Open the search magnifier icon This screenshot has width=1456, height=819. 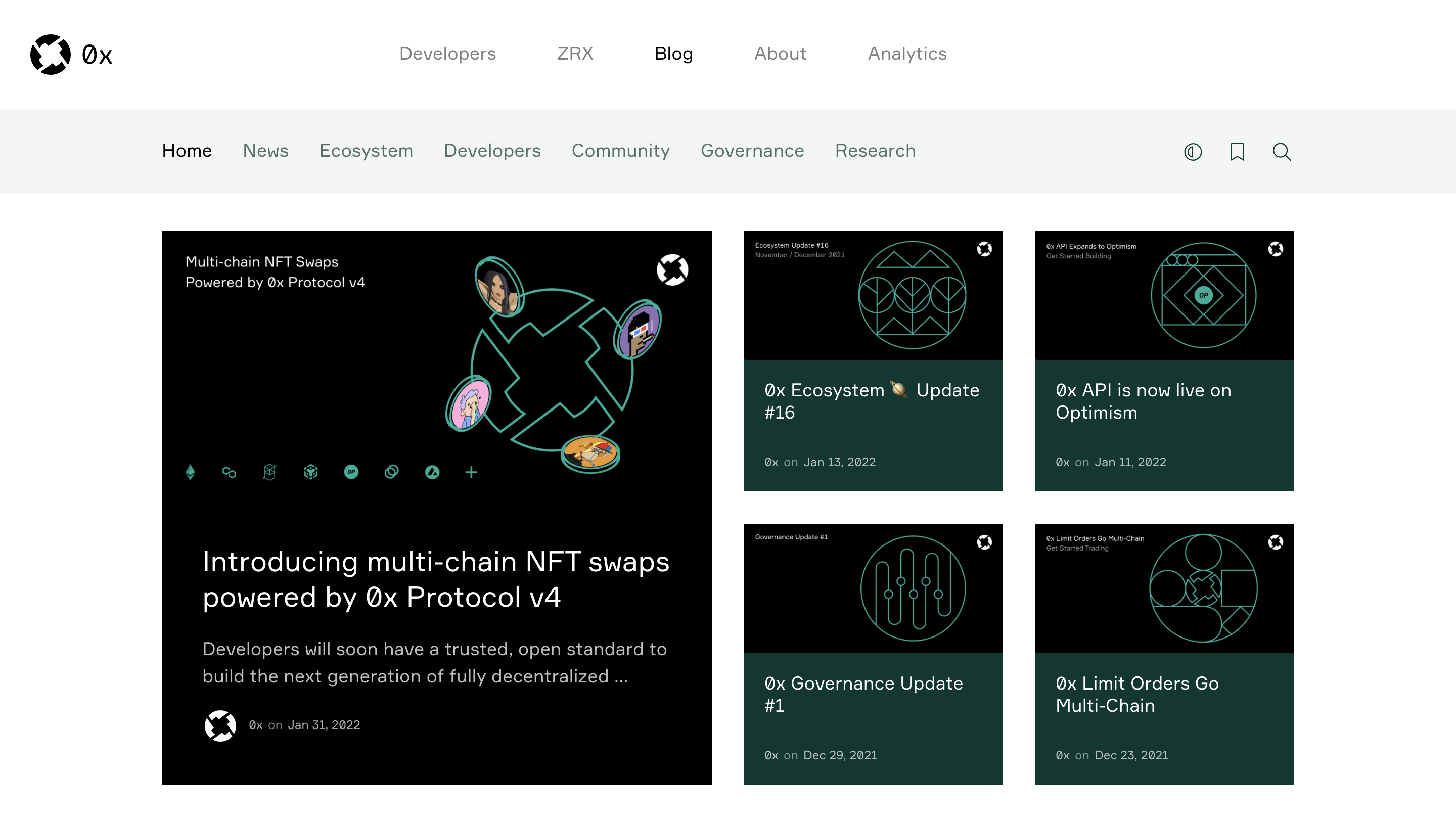click(1282, 152)
